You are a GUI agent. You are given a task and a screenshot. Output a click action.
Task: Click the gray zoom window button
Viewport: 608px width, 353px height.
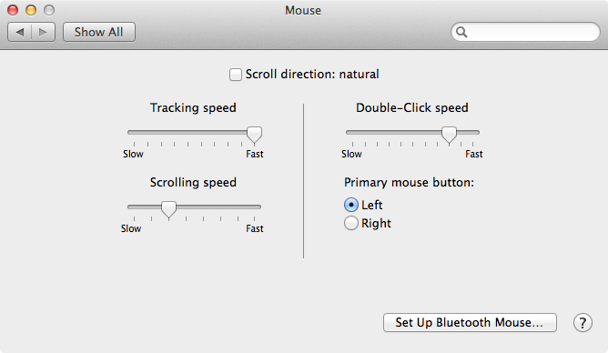(x=49, y=10)
